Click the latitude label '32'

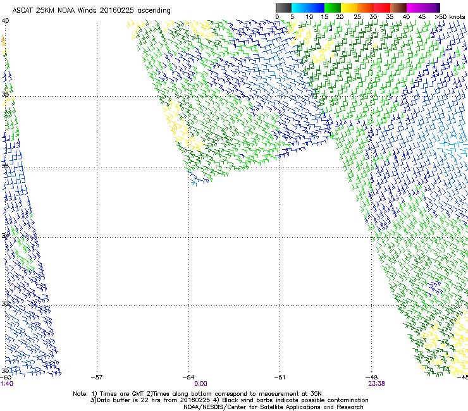click(x=5, y=304)
